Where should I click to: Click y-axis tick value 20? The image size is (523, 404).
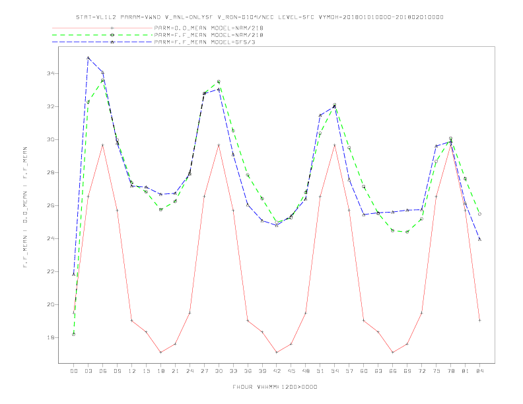(x=50, y=305)
